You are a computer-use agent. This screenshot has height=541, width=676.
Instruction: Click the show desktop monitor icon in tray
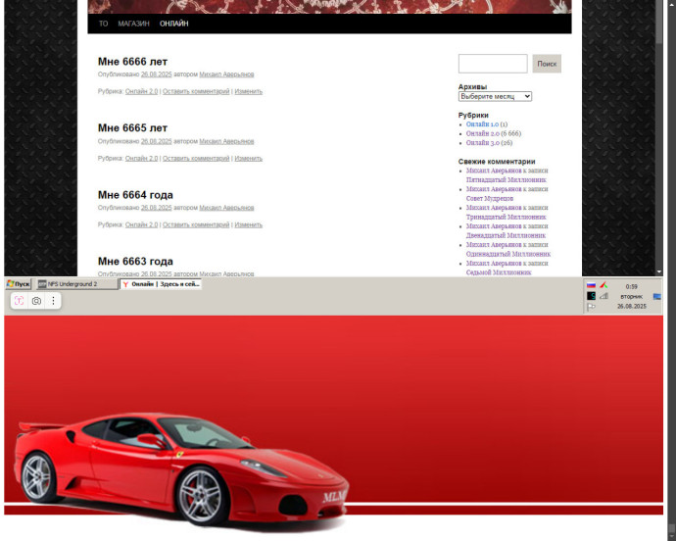click(657, 296)
